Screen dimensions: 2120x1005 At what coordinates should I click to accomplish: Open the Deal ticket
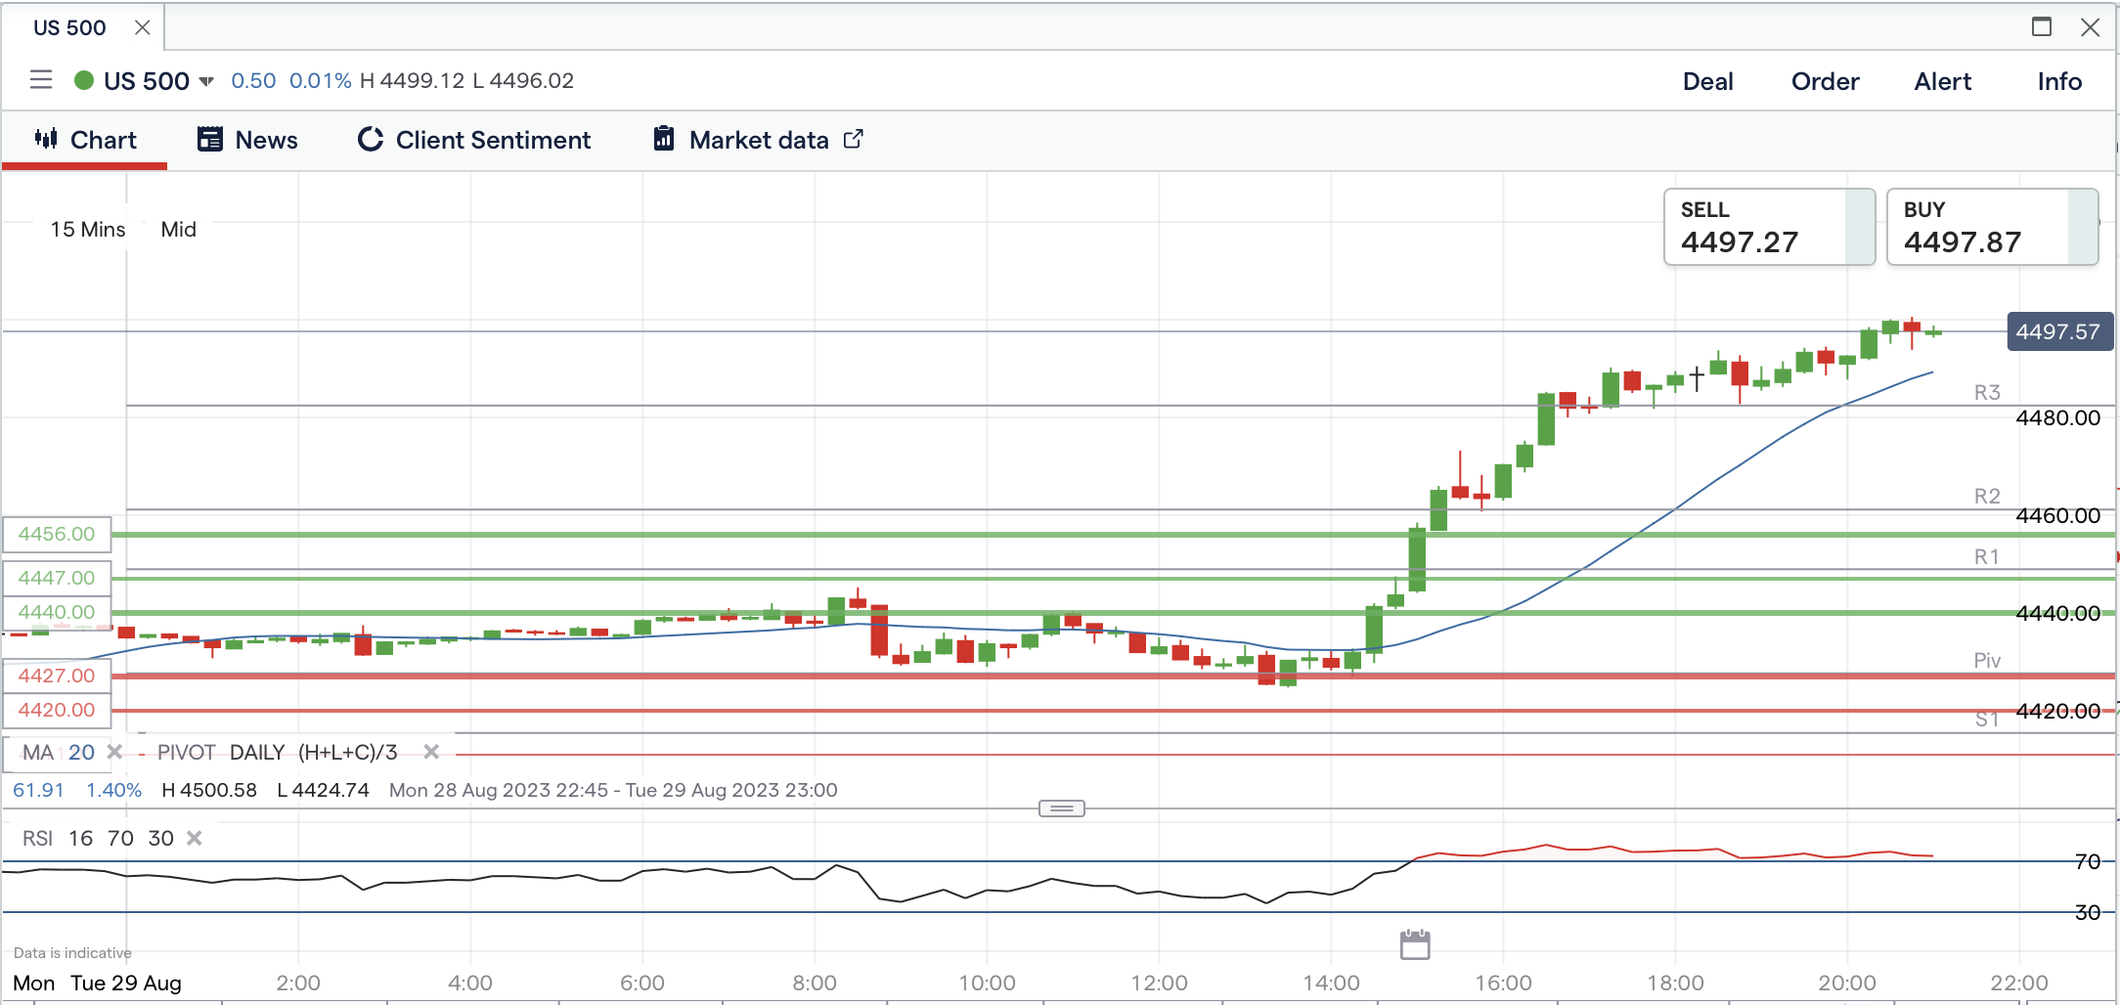click(x=1708, y=81)
